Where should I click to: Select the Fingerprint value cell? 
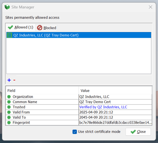click(115, 122)
